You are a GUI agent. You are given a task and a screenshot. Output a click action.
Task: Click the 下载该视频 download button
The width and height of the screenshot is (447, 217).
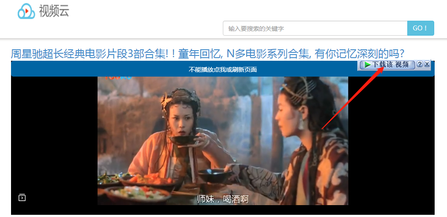(x=387, y=65)
